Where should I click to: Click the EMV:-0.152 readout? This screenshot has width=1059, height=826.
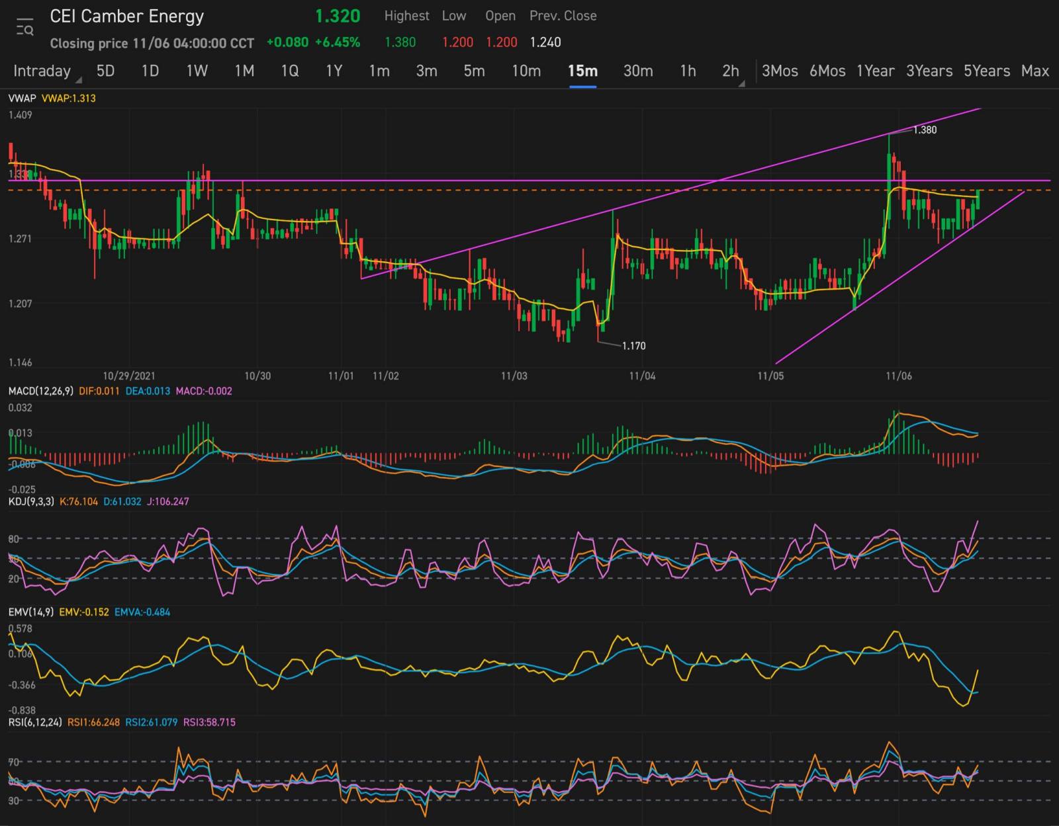click(x=84, y=612)
